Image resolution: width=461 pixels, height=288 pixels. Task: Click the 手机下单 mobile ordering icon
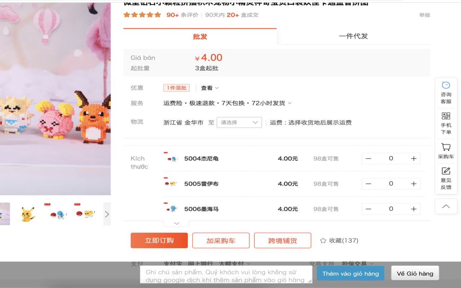(446, 122)
